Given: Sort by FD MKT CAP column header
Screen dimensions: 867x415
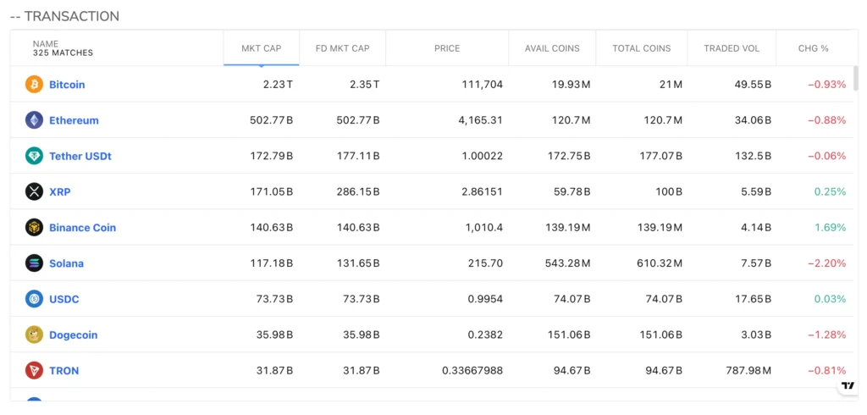Looking at the screenshot, I should pos(343,48).
